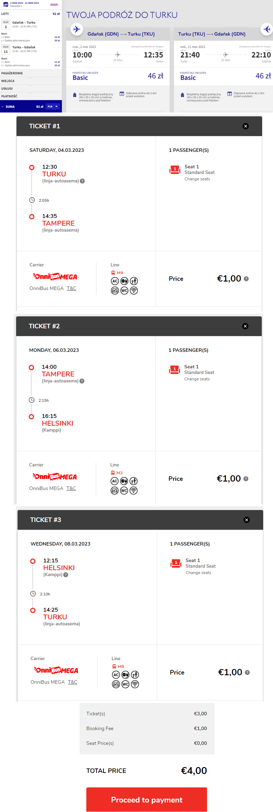
Task: Click the ZMIEŃ link to change dates
Action: (54, 5)
